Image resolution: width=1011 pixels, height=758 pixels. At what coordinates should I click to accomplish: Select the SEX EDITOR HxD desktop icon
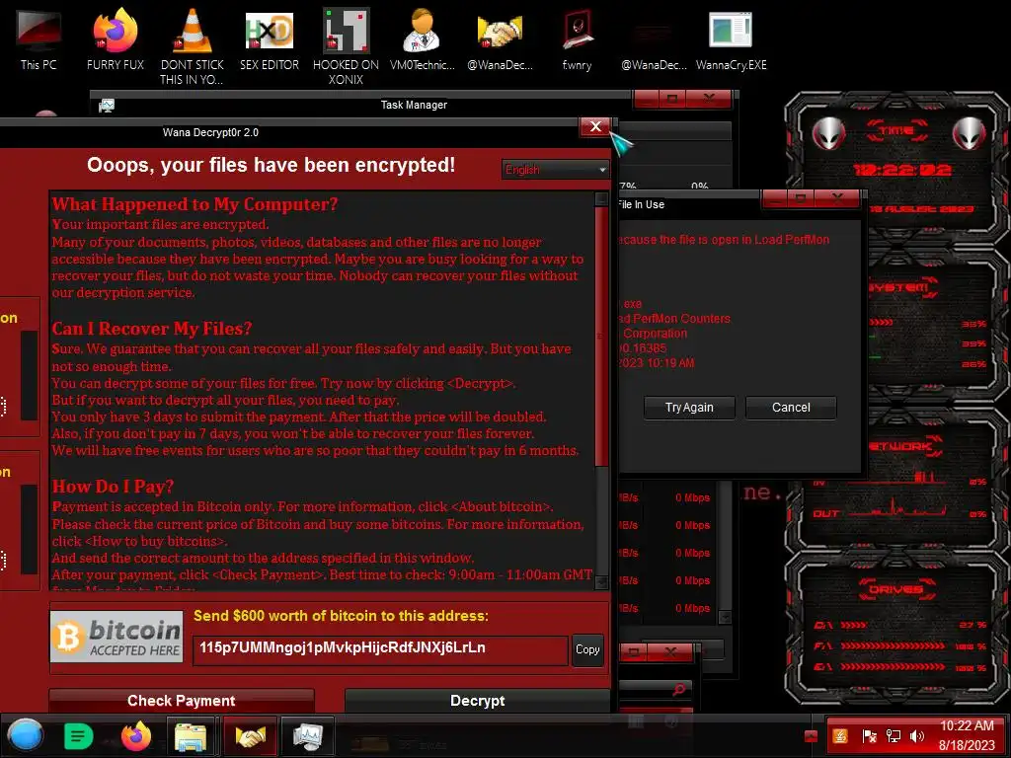coord(270,39)
